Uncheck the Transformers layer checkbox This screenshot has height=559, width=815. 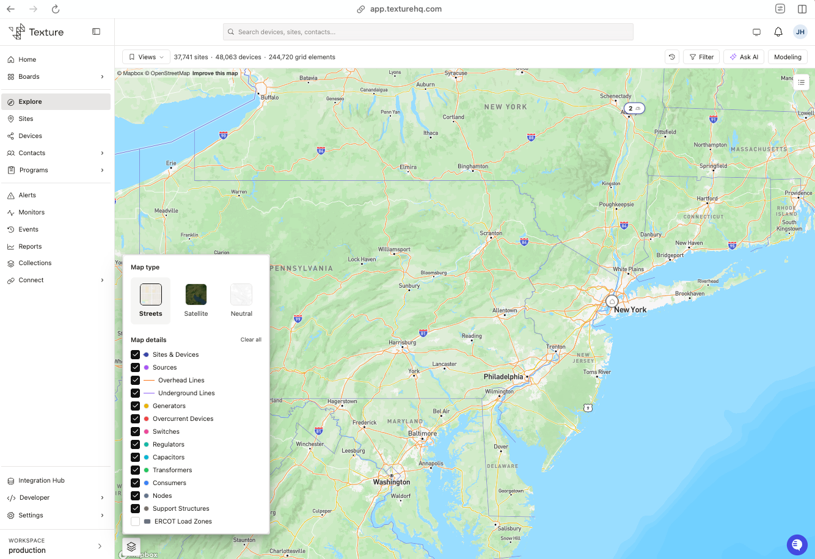click(x=136, y=470)
